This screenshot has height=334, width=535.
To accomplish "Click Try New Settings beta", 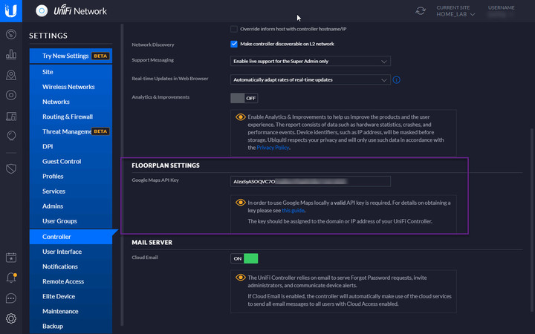I will coord(71,56).
